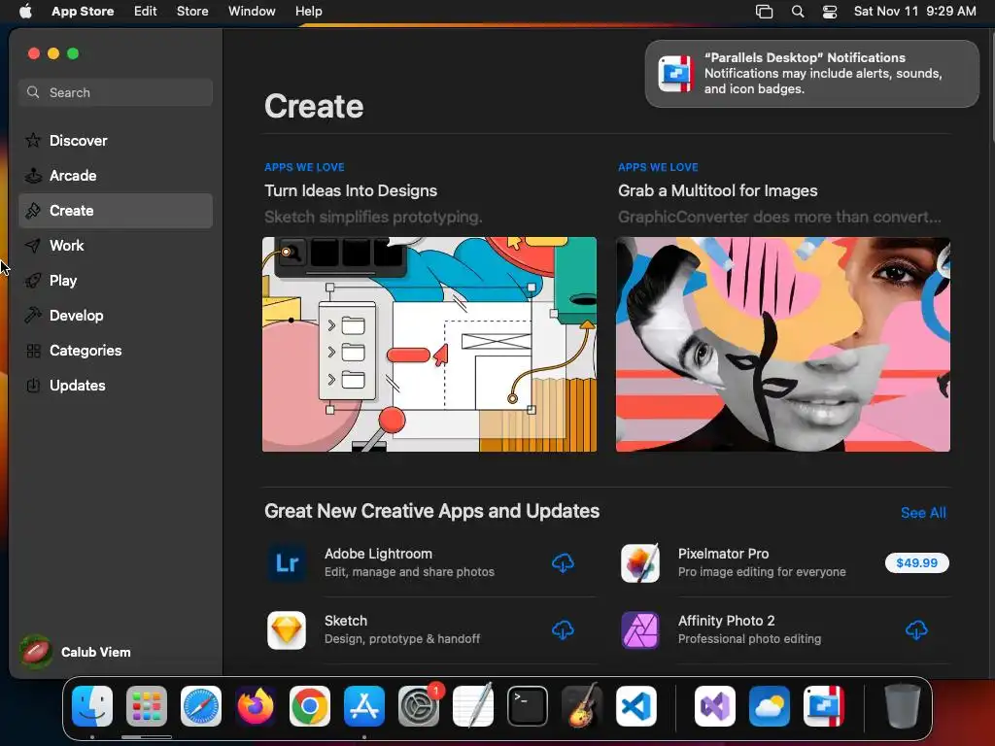This screenshot has width=995, height=746.
Task: Open Parallels Desktop from the Dock
Action: click(824, 706)
